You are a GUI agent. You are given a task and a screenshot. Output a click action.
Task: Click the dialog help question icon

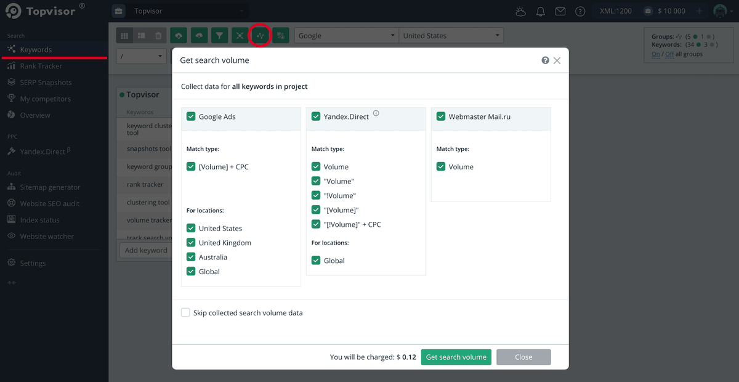point(545,60)
